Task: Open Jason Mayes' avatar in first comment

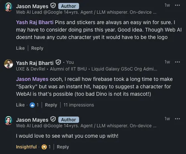Action: (x=9, y=7)
